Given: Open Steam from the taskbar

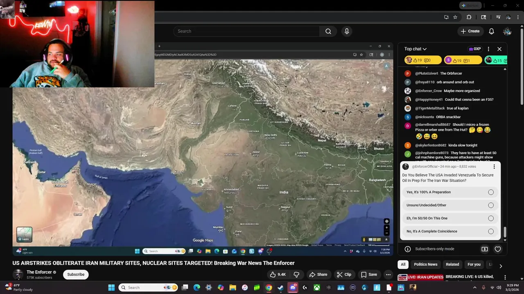Looking at the screenshot, I should tap(280, 287).
